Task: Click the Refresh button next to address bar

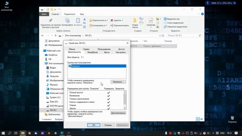Action: (163, 36)
